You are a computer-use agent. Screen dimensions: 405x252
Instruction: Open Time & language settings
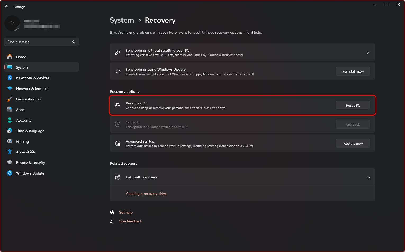coord(30,131)
